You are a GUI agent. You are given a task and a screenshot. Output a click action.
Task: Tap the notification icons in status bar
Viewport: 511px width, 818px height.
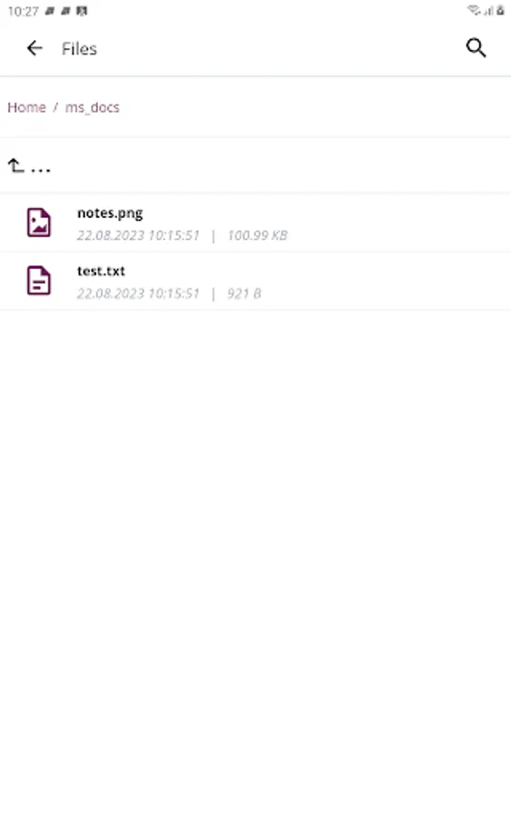coord(66,11)
